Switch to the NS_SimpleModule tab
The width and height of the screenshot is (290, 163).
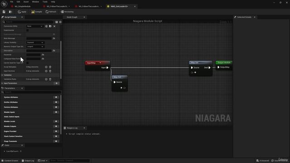coord(23,6)
